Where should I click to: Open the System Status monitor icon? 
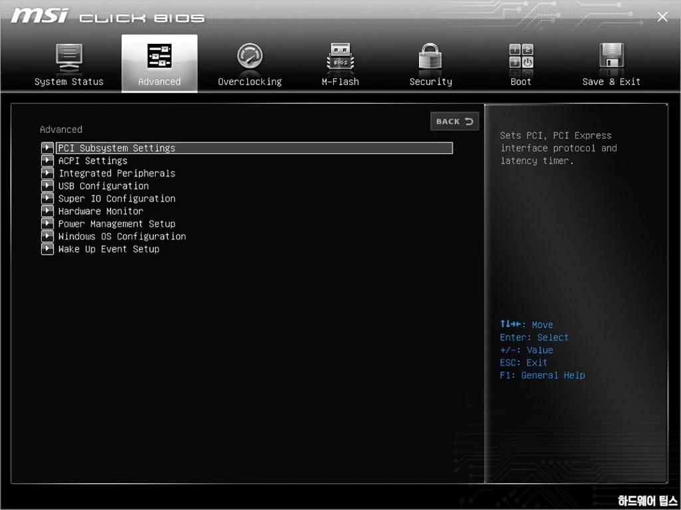[68, 58]
